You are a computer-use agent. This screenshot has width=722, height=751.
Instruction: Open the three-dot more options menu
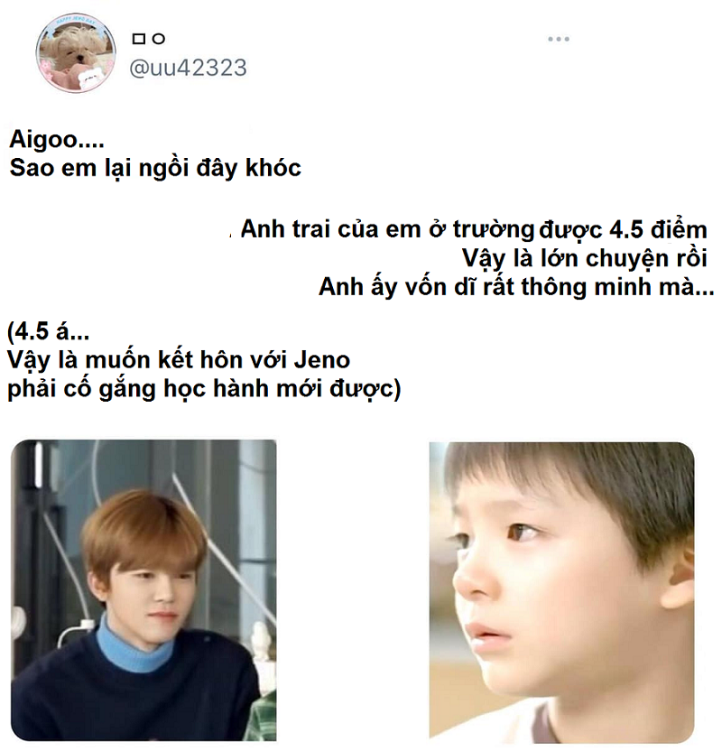click(x=559, y=40)
